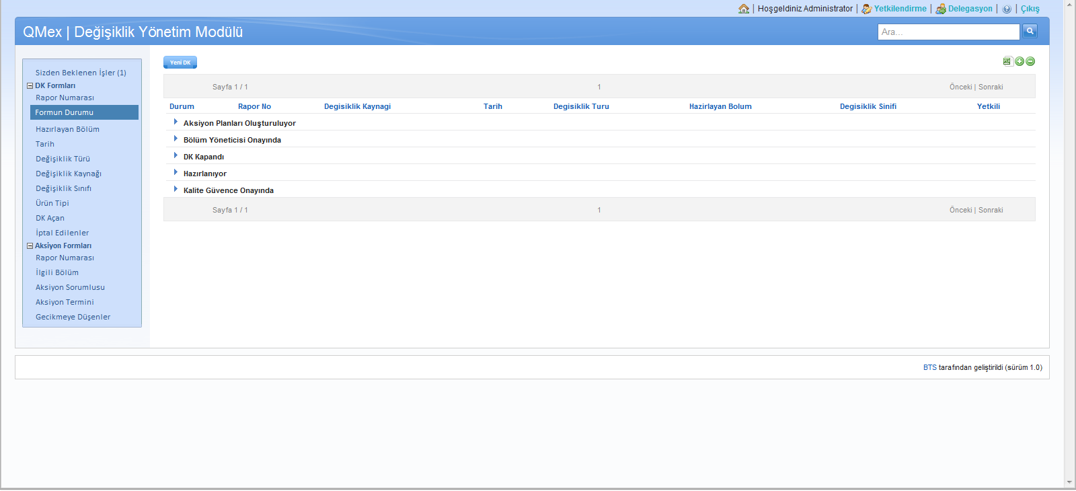Viewport: 1076px width, 491px height.
Task: Sort by the Degisiklik Turu column header
Action: click(581, 106)
